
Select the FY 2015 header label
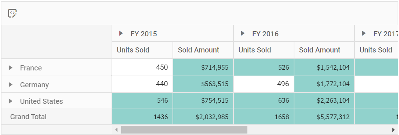144,34
